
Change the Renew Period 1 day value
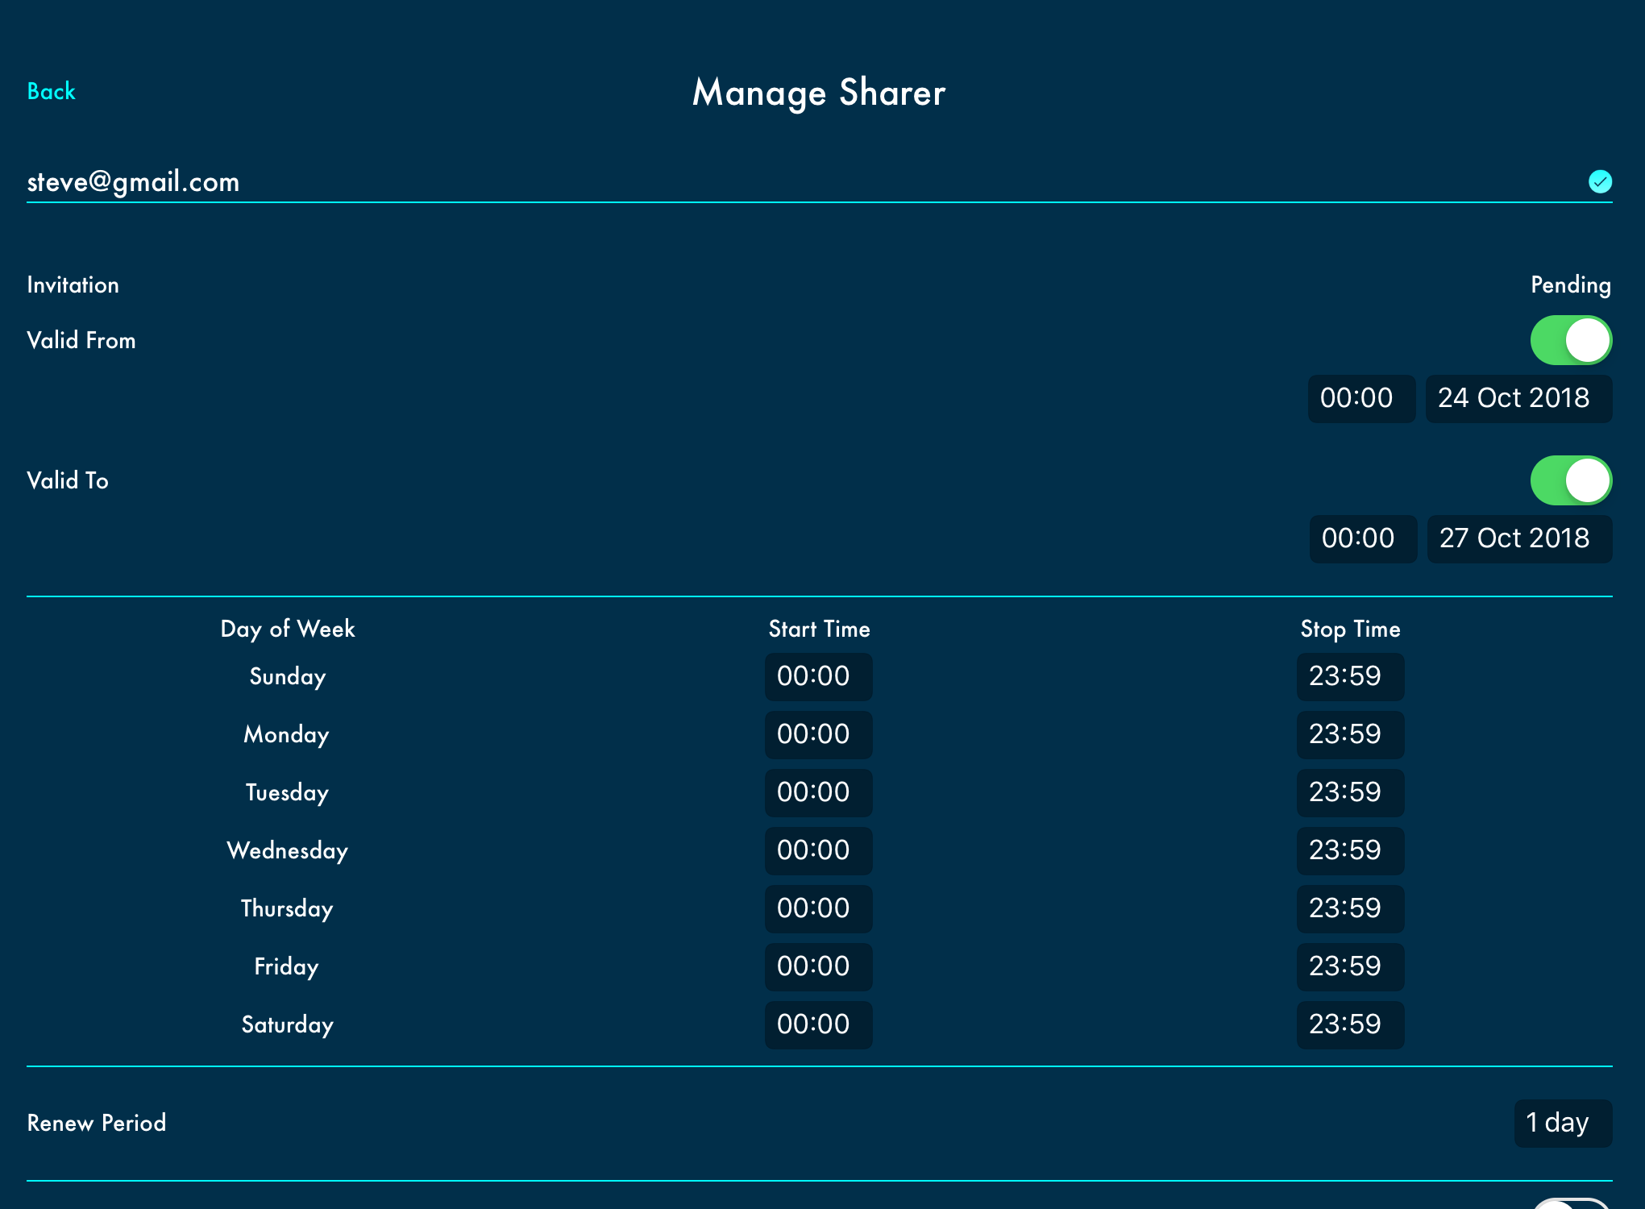tap(1562, 1123)
